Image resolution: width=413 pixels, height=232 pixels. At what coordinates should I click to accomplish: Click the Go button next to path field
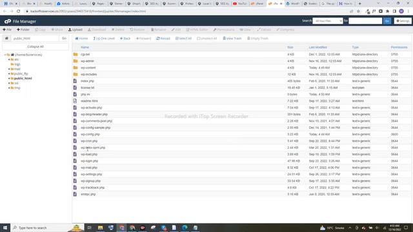pos(64,39)
